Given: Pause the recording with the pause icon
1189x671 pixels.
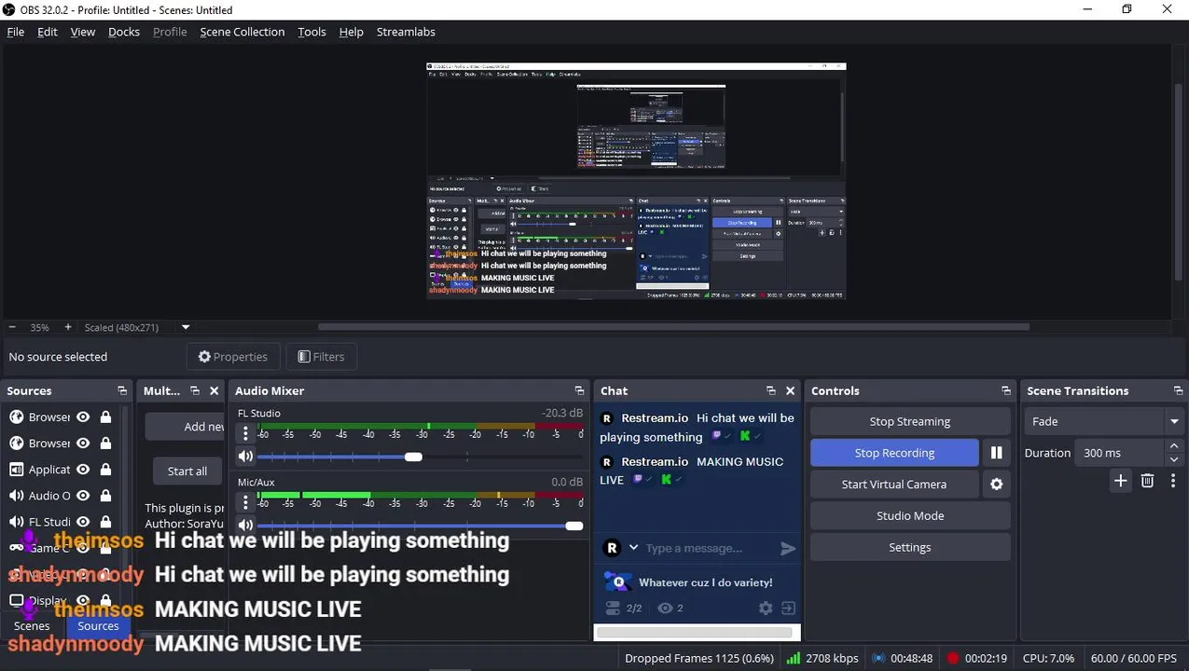Looking at the screenshot, I should [x=996, y=453].
